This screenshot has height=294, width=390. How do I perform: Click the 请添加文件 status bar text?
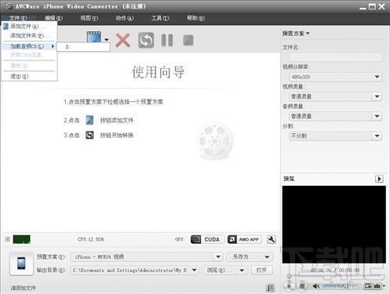tap(23, 288)
